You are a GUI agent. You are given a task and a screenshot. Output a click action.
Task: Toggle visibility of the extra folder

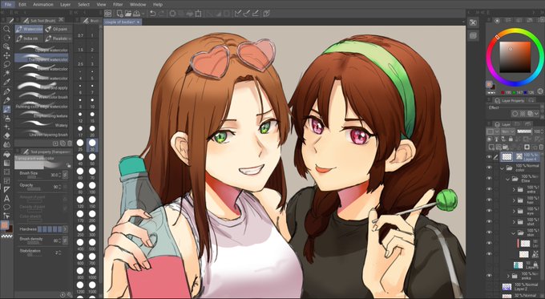coord(490,189)
